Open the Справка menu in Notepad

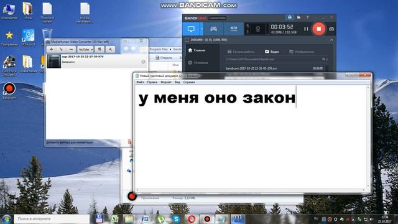click(189, 82)
